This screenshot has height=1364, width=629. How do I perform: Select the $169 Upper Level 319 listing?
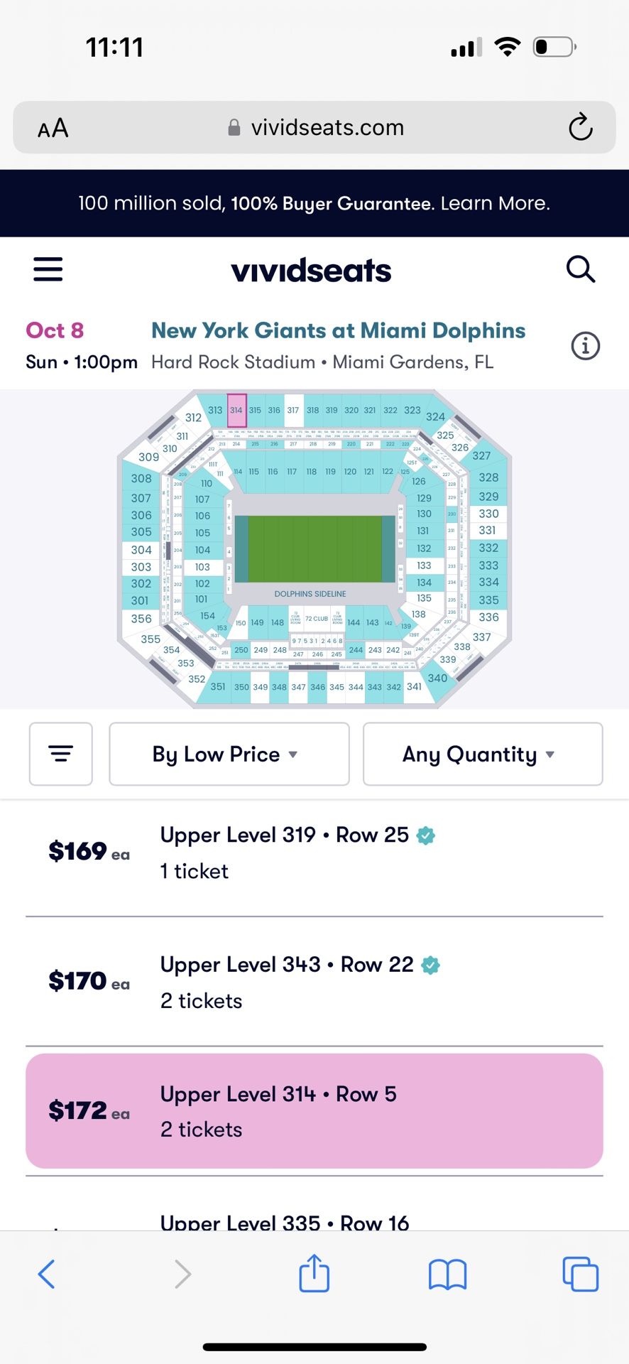pyautogui.click(x=314, y=852)
